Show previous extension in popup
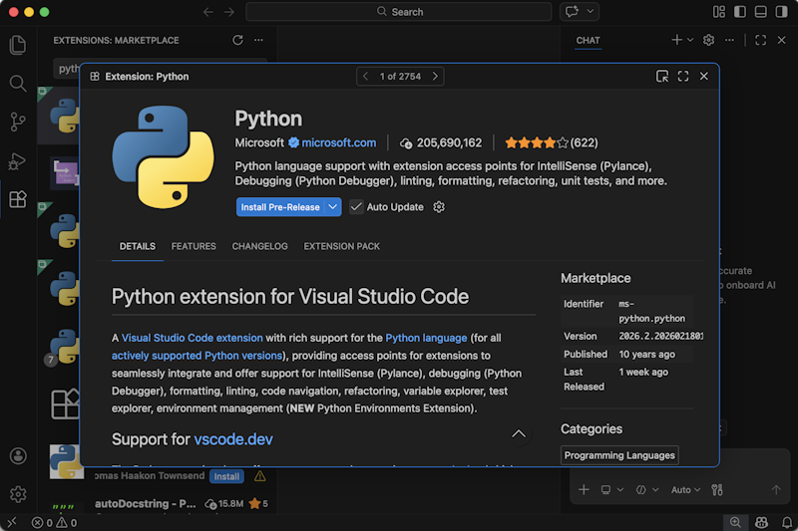 tap(365, 77)
